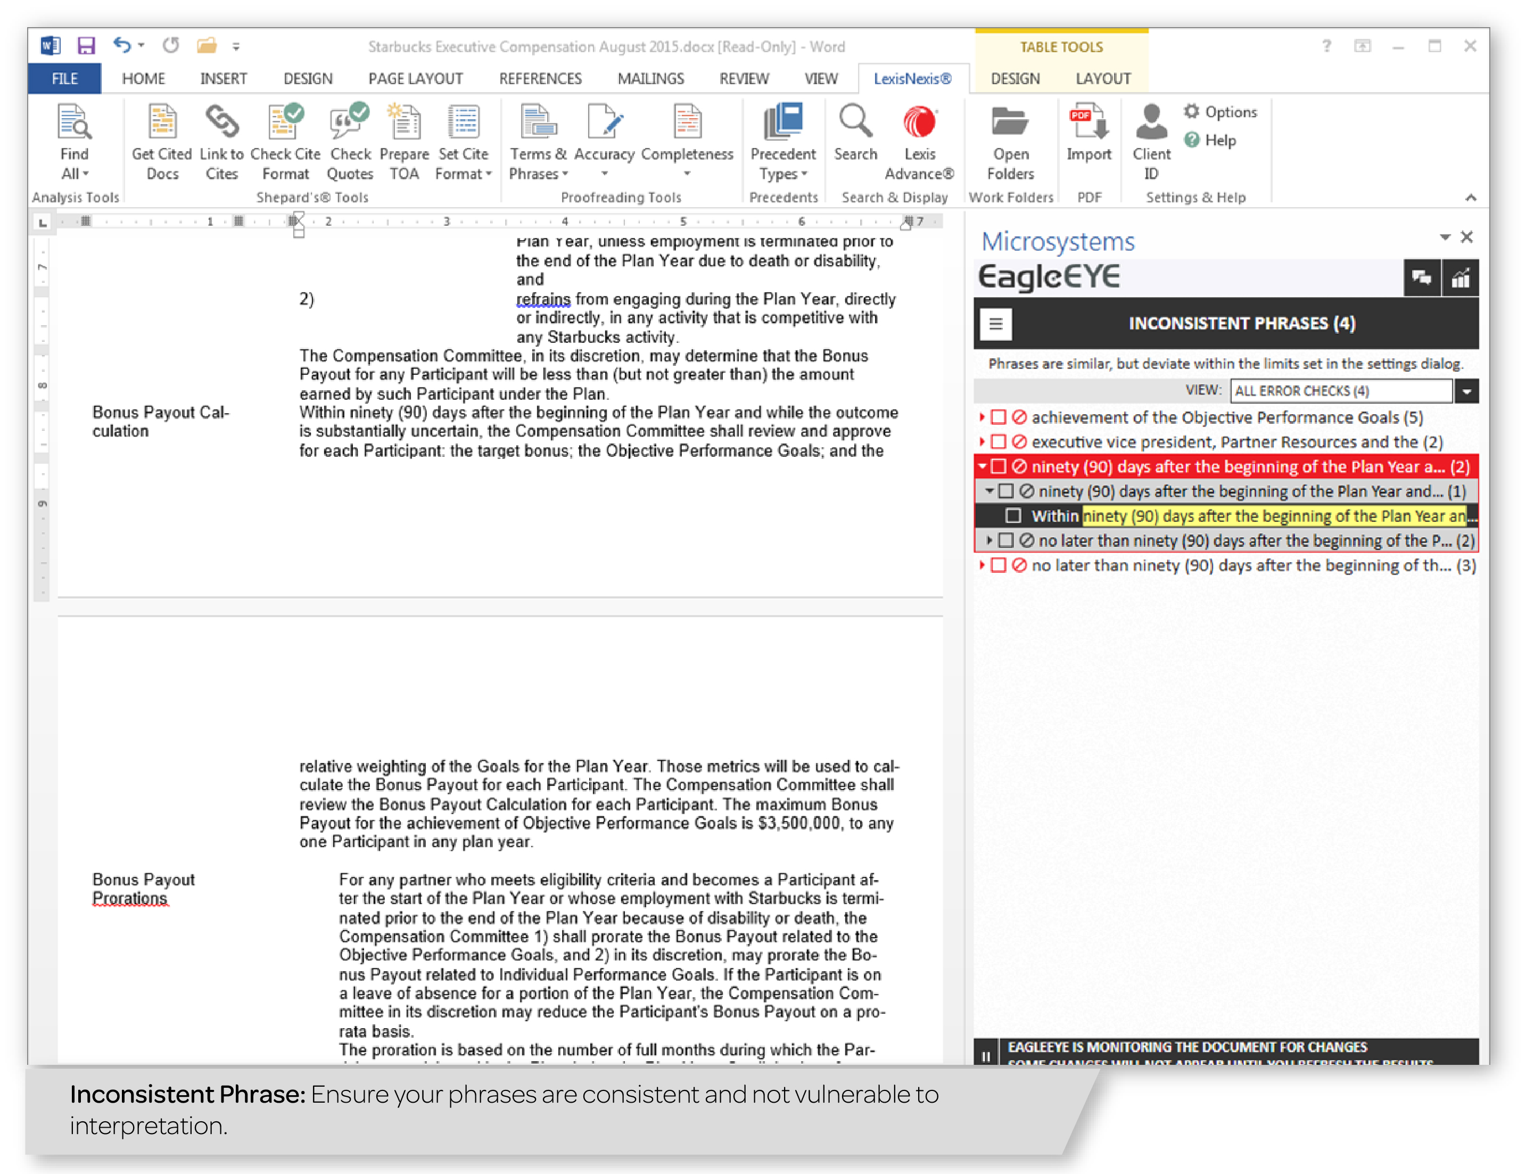Click the Options gear icon
Image resolution: width=1526 pixels, height=1174 pixels.
[x=1191, y=111]
